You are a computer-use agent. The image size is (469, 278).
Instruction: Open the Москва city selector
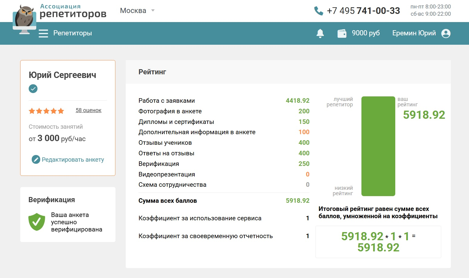point(133,11)
